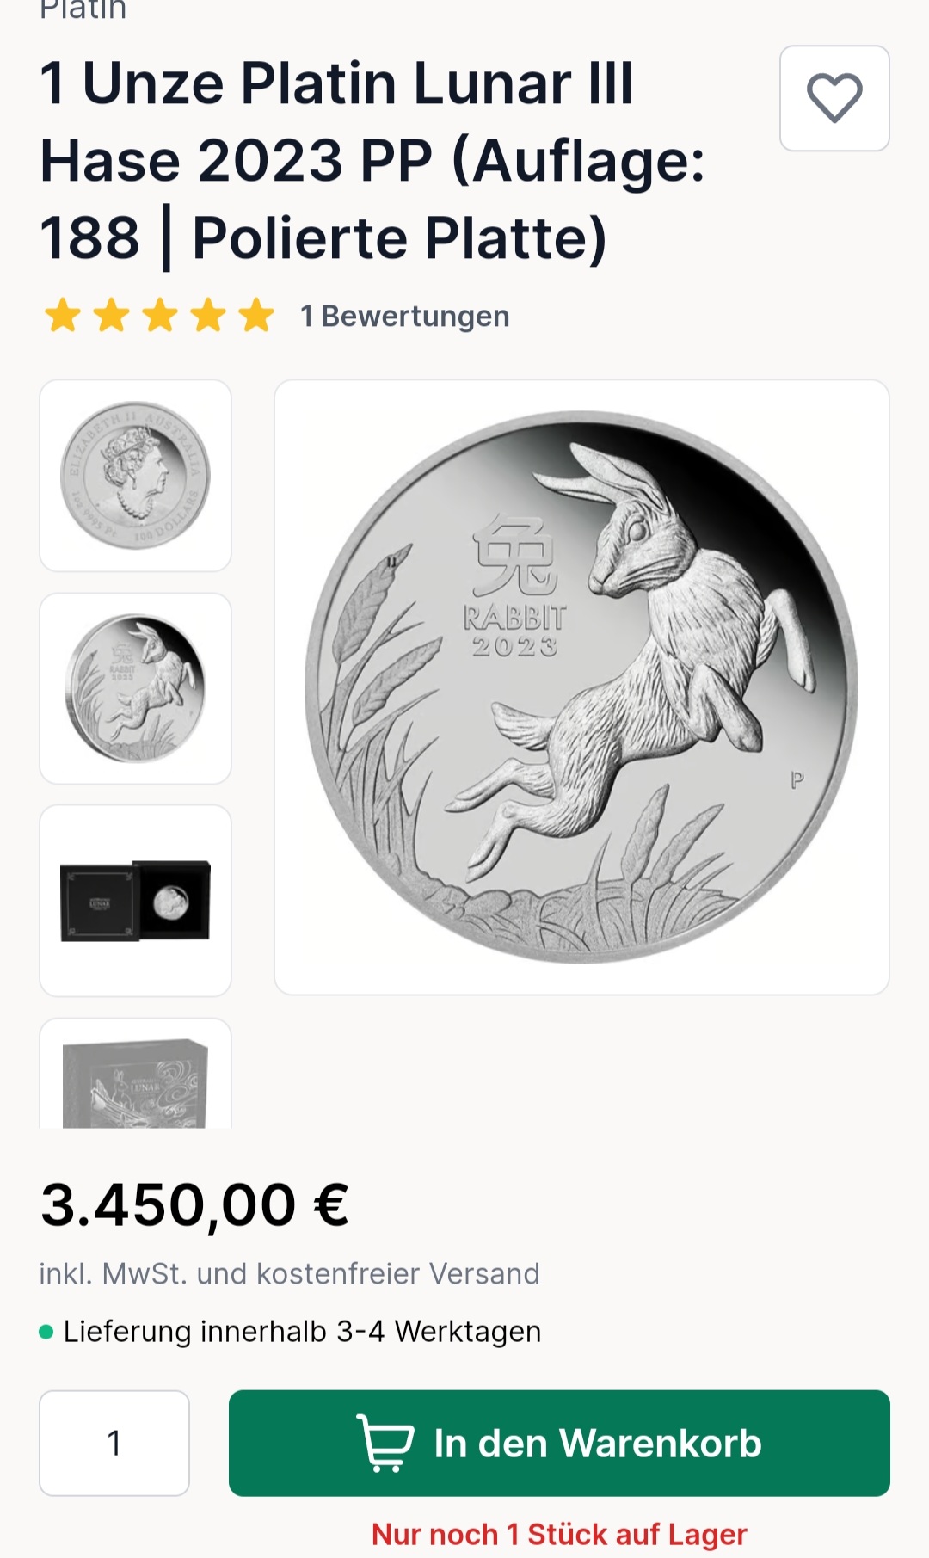The height and width of the screenshot is (1558, 929).
Task: Click the first yellow rating star
Action: 63,316
